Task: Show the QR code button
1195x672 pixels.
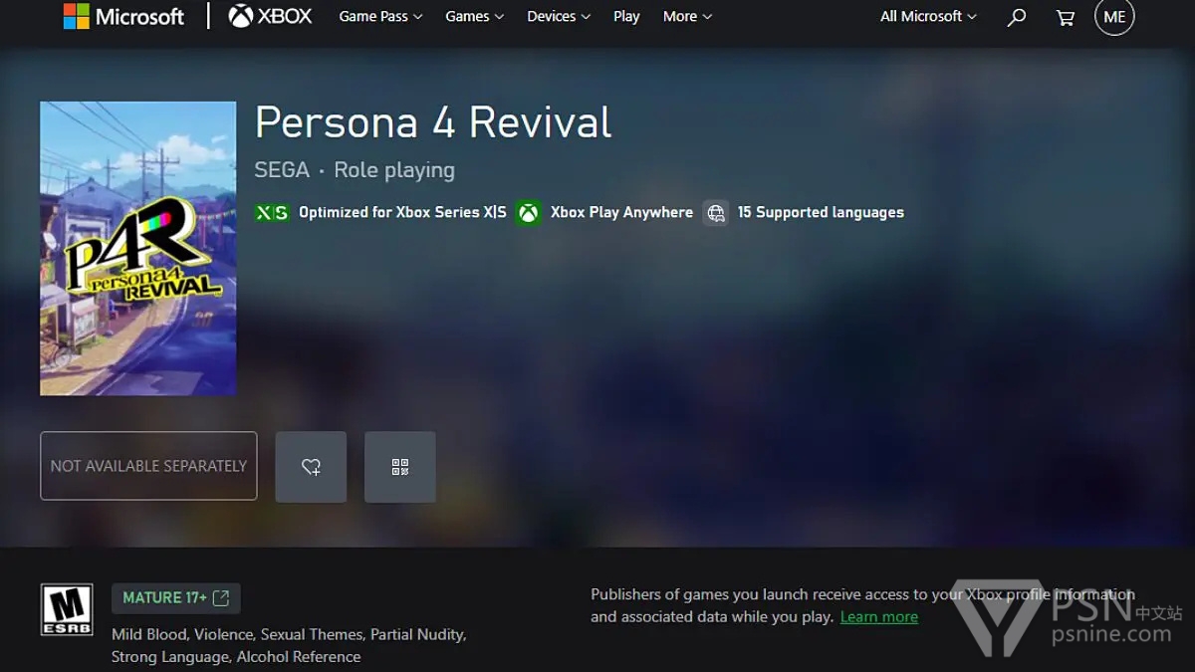Action: tap(400, 467)
